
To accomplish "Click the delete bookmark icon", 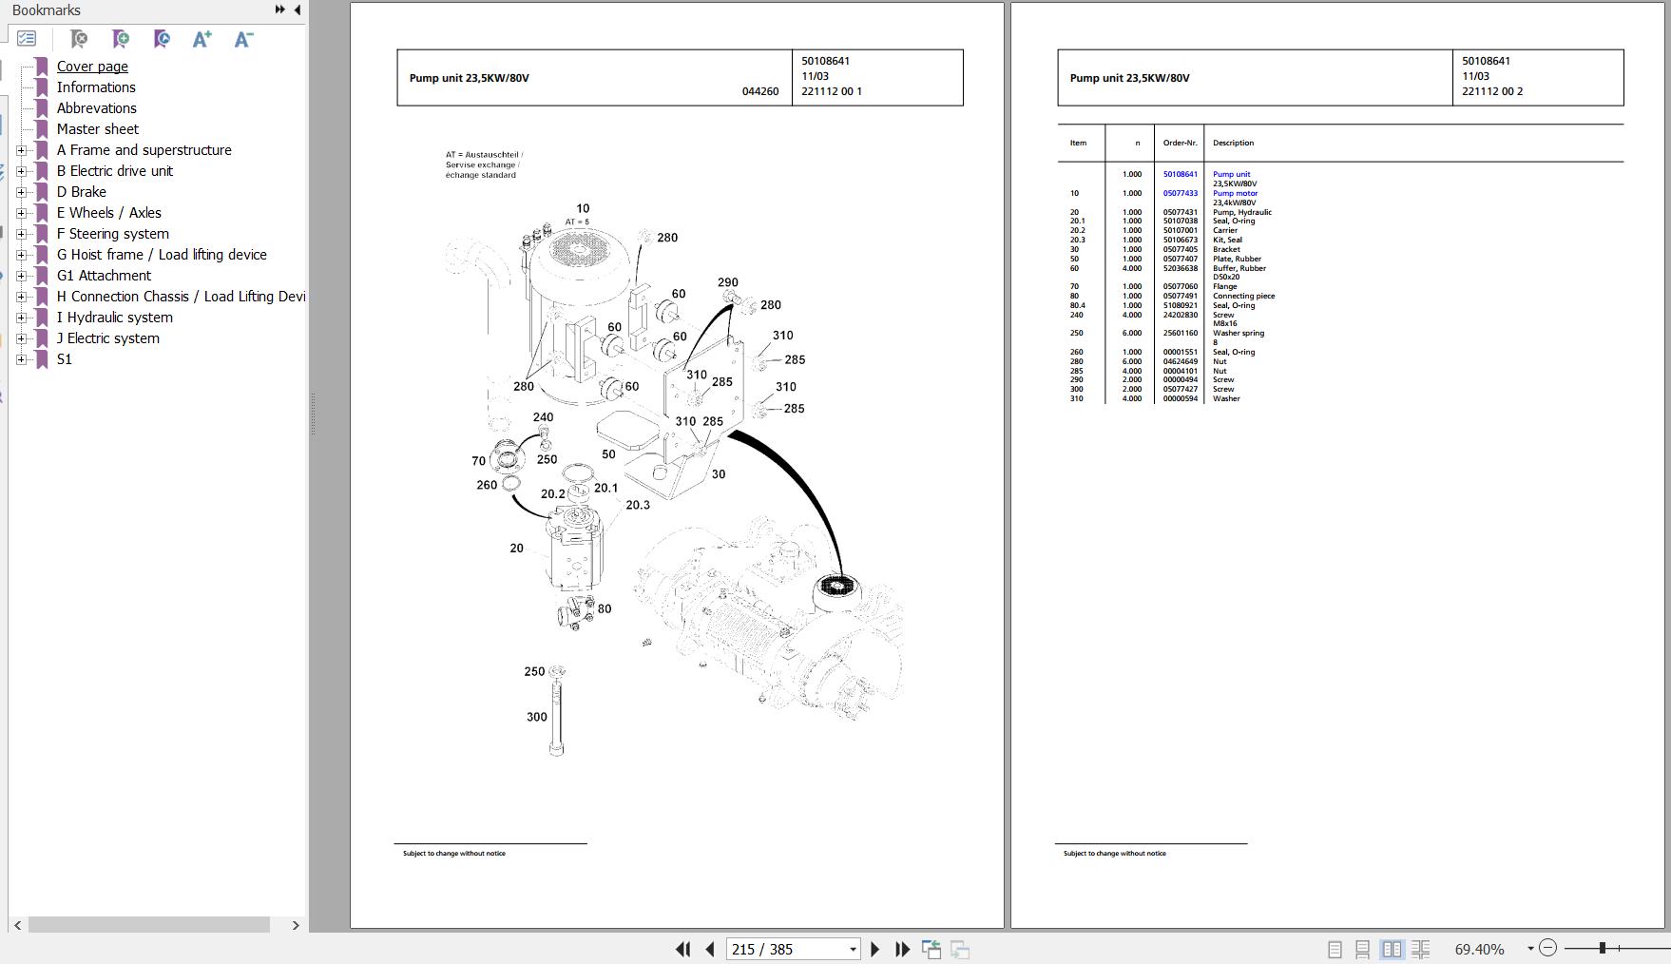I will pyautogui.click(x=79, y=39).
